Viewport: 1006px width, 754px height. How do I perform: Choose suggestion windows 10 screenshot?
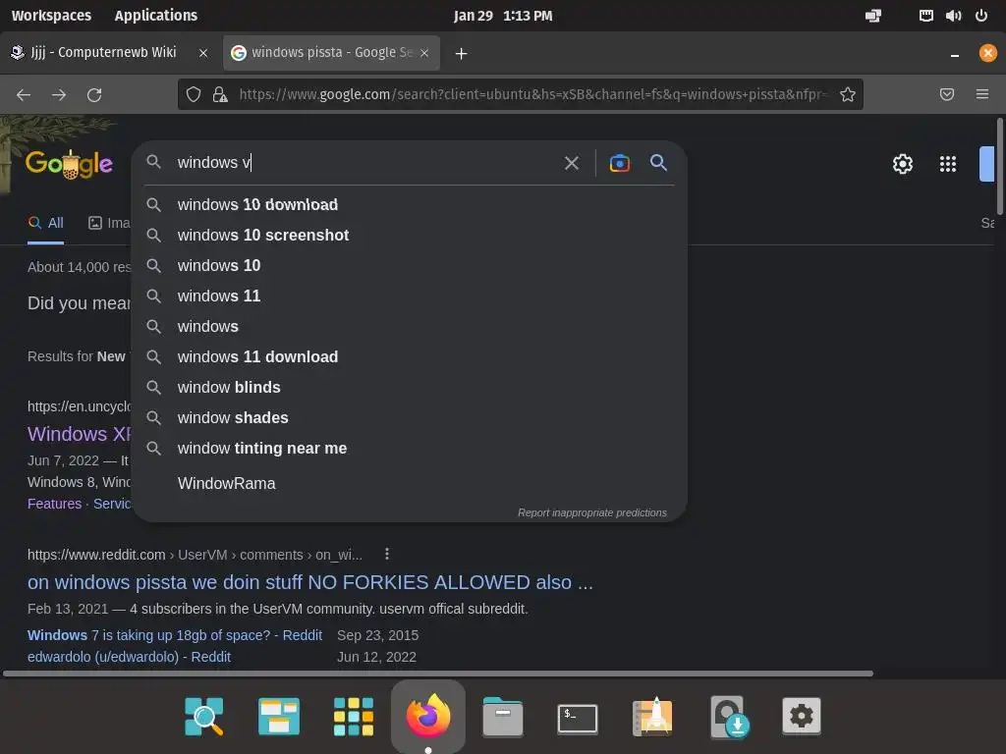pos(410,236)
